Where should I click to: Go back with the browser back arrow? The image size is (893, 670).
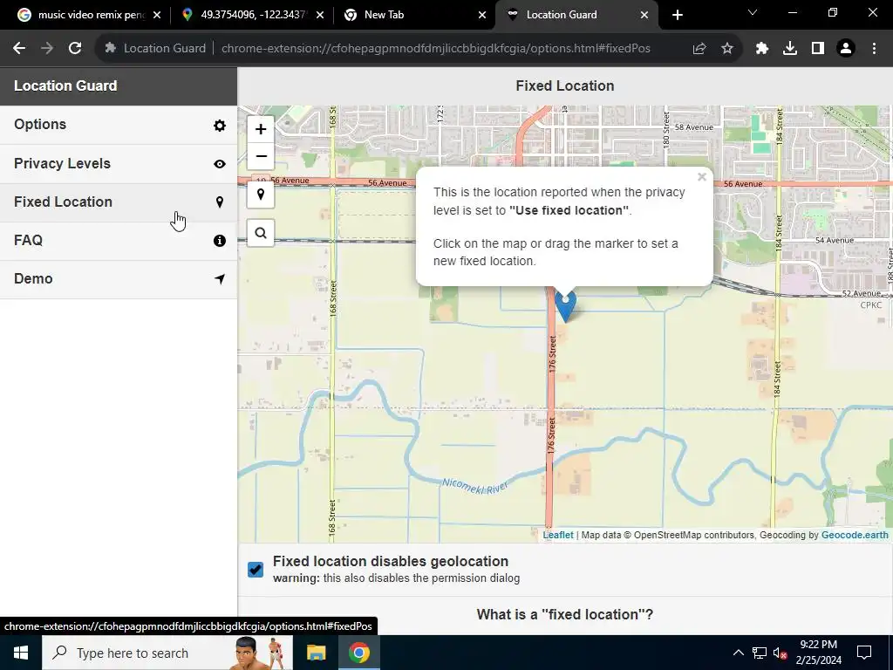tap(19, 49)
